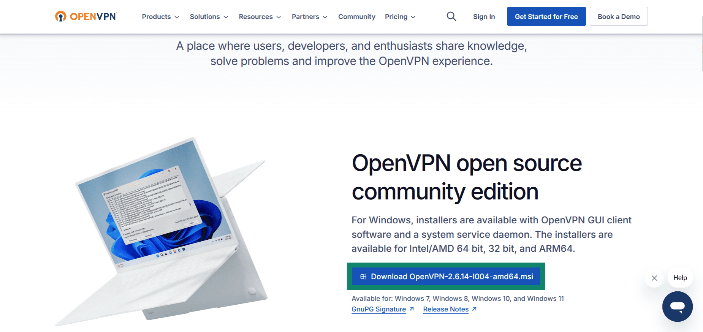This screenshot has width=703, height=332.
Task: Expand the Resources menu
Action: coord(260,17)
